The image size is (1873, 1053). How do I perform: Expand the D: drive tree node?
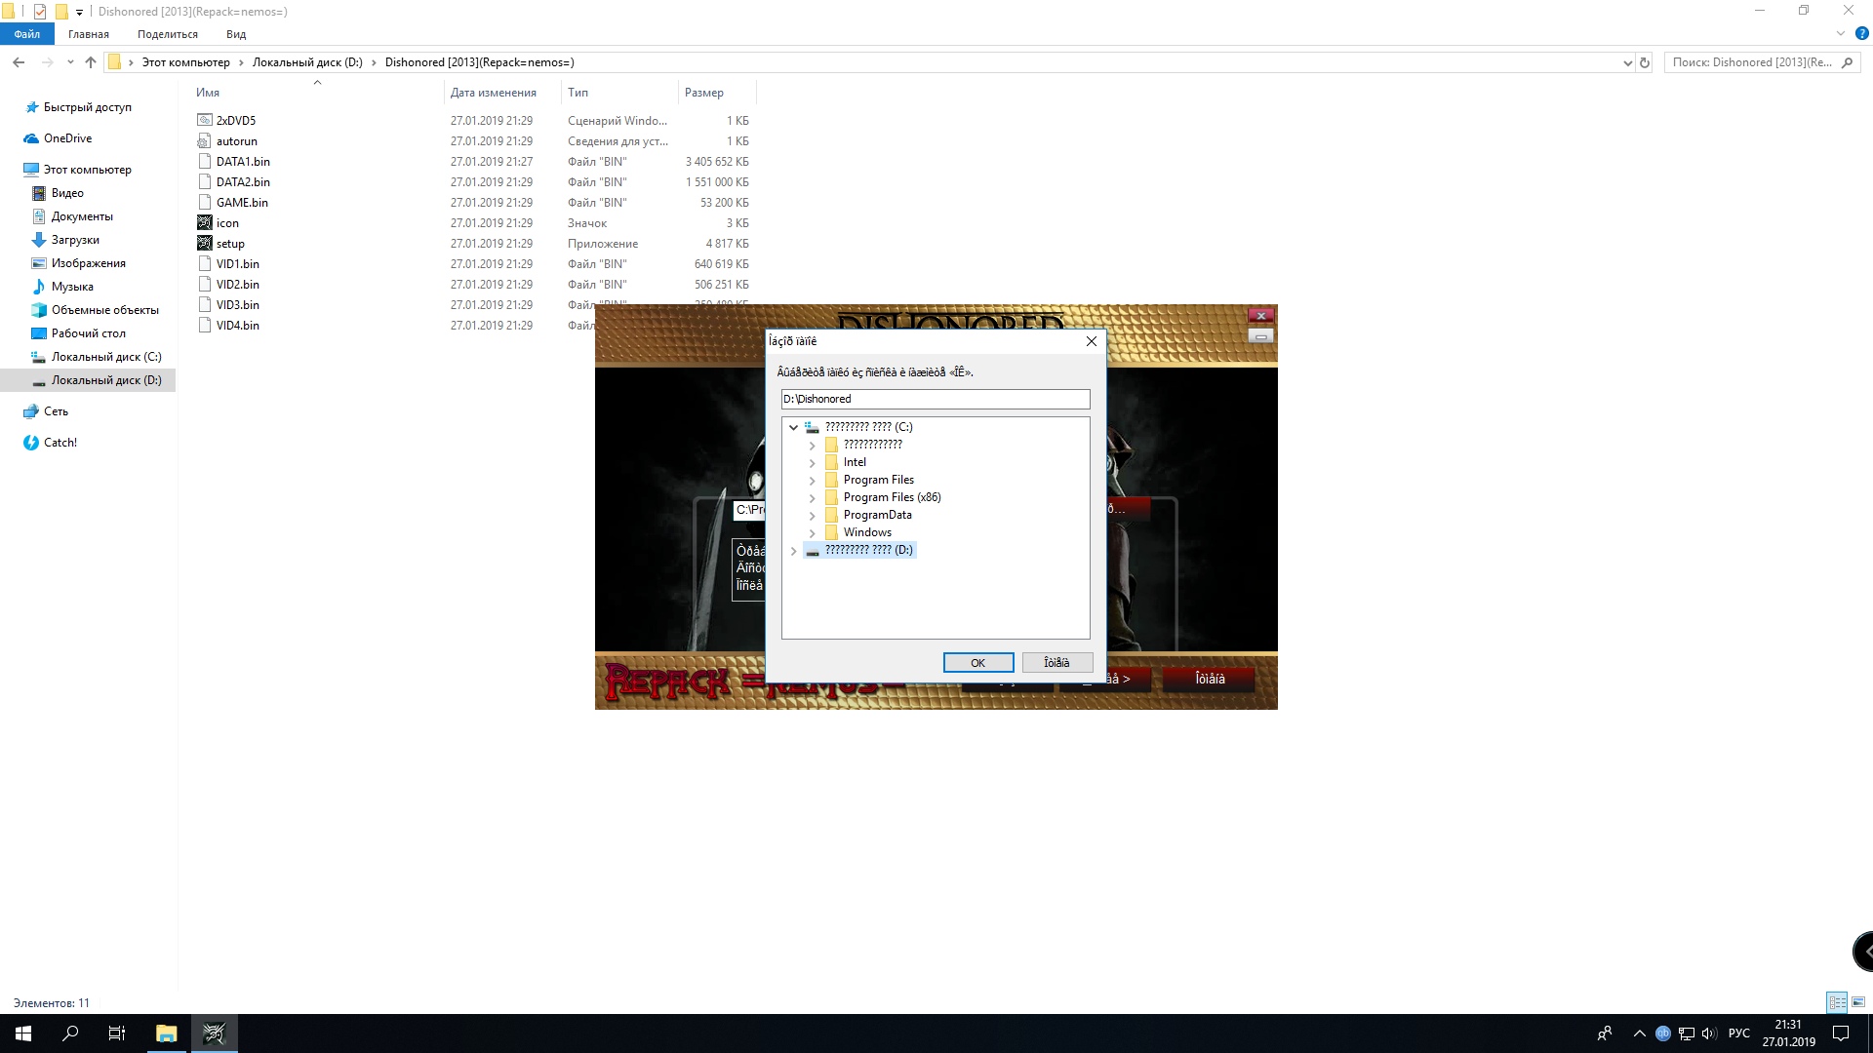coord(794,551)
